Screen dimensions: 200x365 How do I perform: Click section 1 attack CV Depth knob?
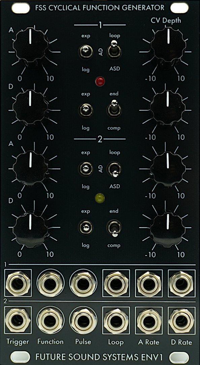(168, 45)
